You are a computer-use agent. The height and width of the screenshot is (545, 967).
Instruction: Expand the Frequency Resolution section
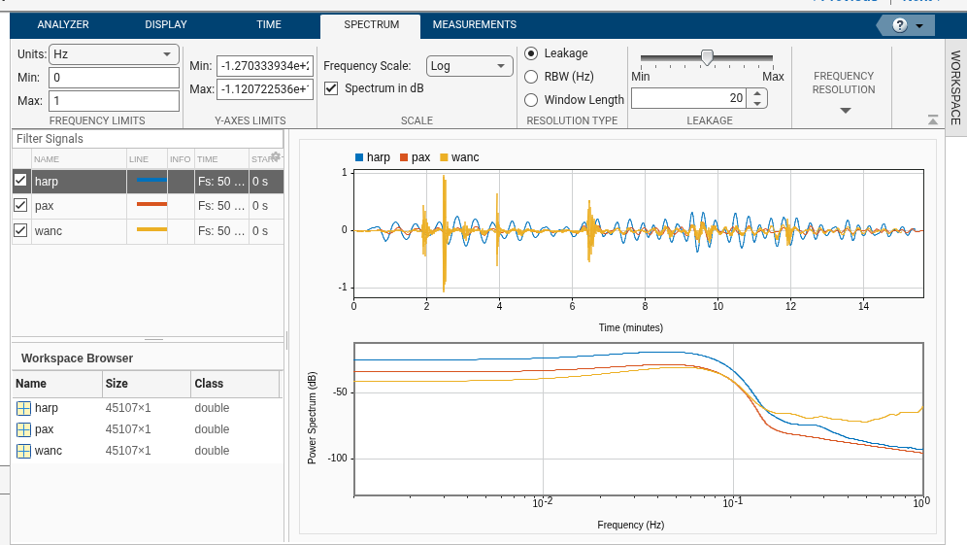point(845,111)
